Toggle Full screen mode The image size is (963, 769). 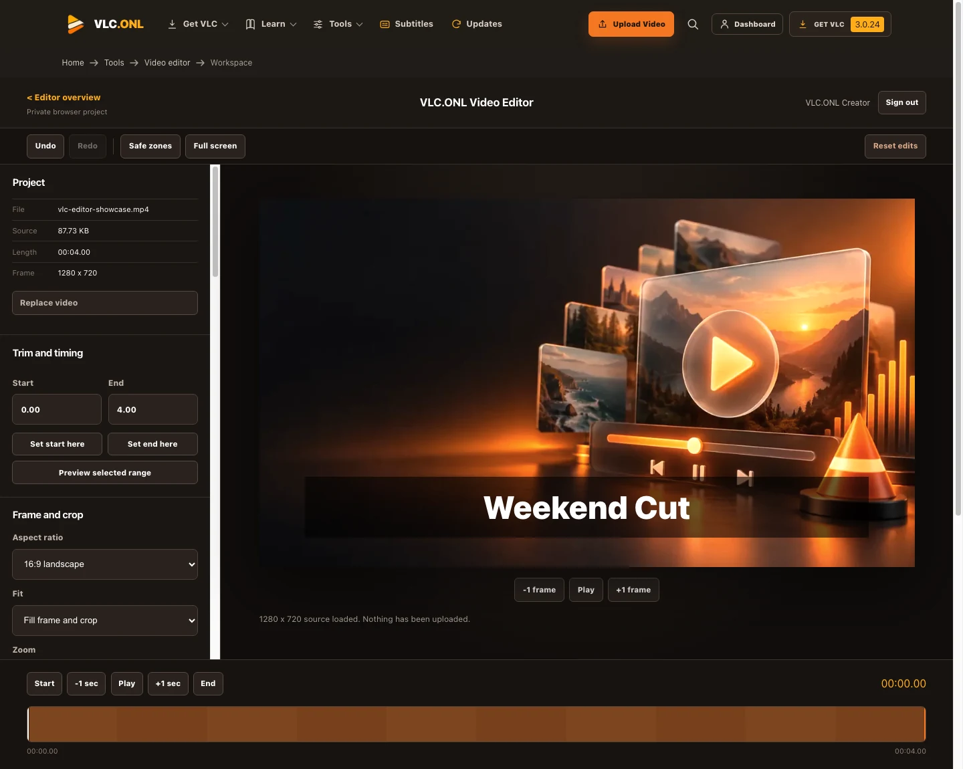[x=215, y=146]
